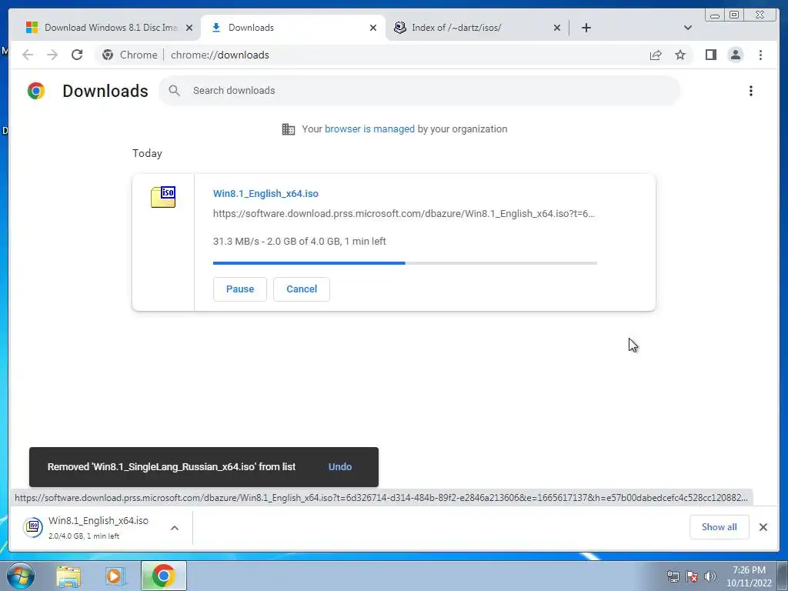The image size is (788, 591).
Task: Click the managed organization building icon
Action: pos(289,129)
